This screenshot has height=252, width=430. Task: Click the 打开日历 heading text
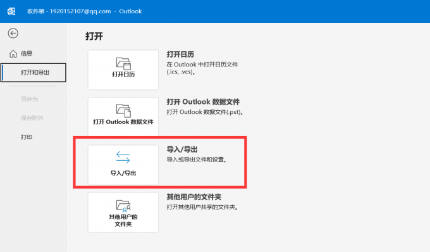point(180,54)
